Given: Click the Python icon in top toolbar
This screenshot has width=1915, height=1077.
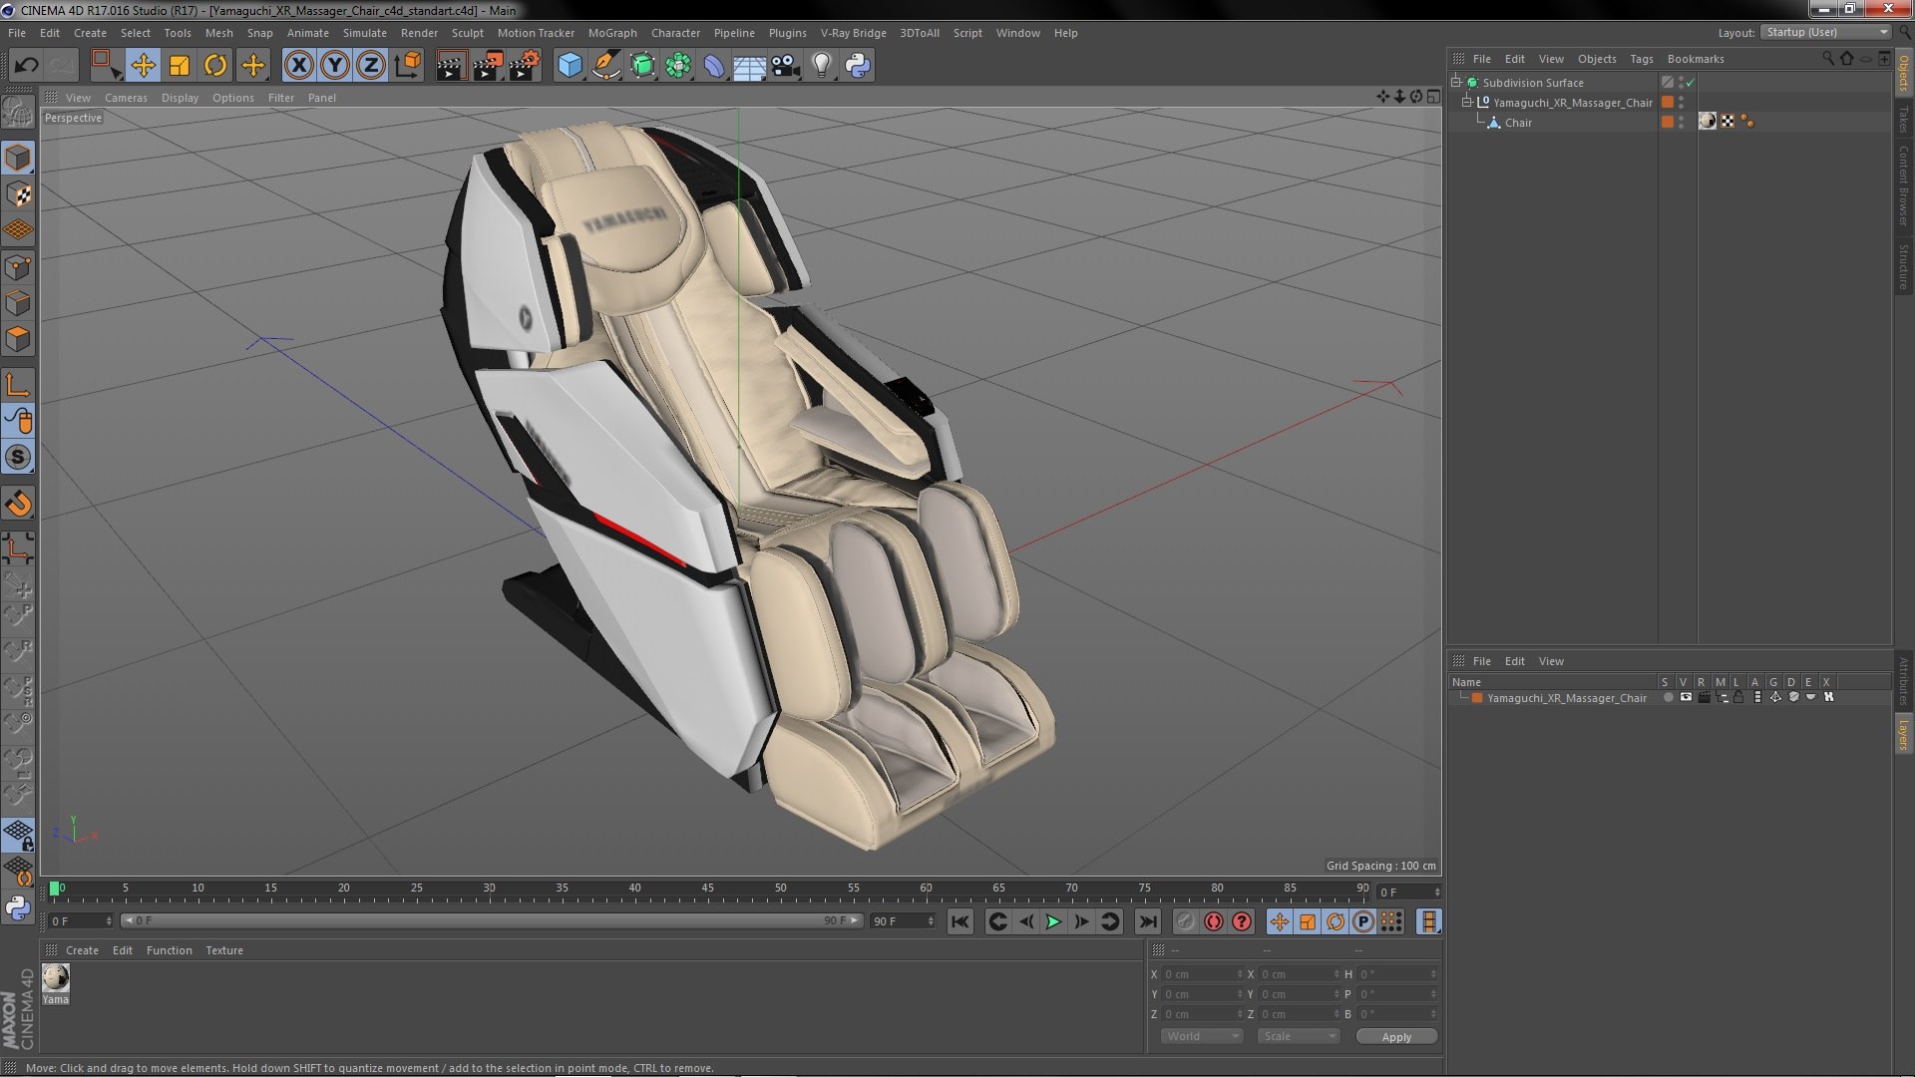Looking at the screenshot, I should 858,66.
